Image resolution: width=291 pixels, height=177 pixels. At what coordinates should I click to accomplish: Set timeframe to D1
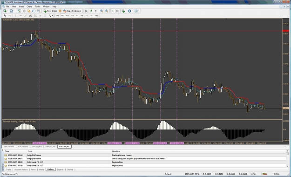click(x=87, y=15)
